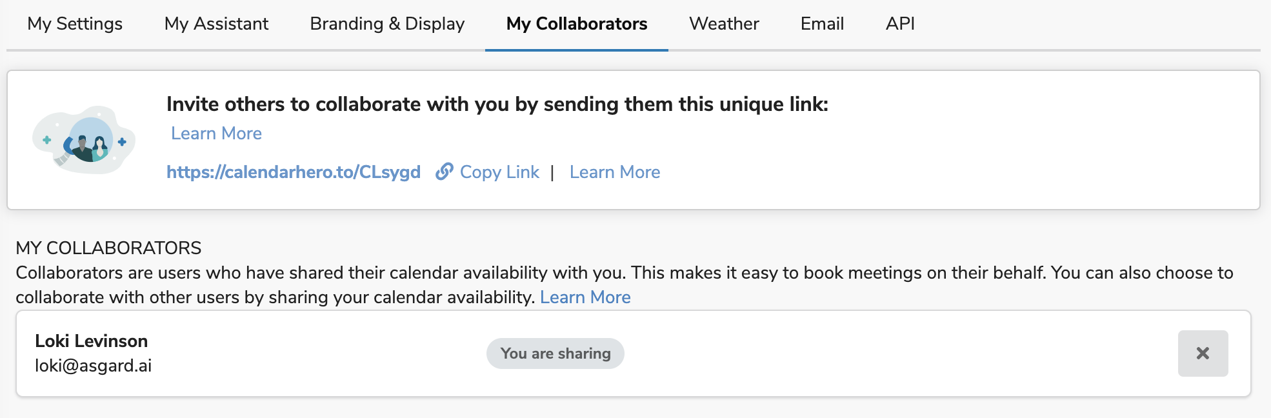
Task: Click the MY COLLABORATORS section heading
Action: pos(108,248)
